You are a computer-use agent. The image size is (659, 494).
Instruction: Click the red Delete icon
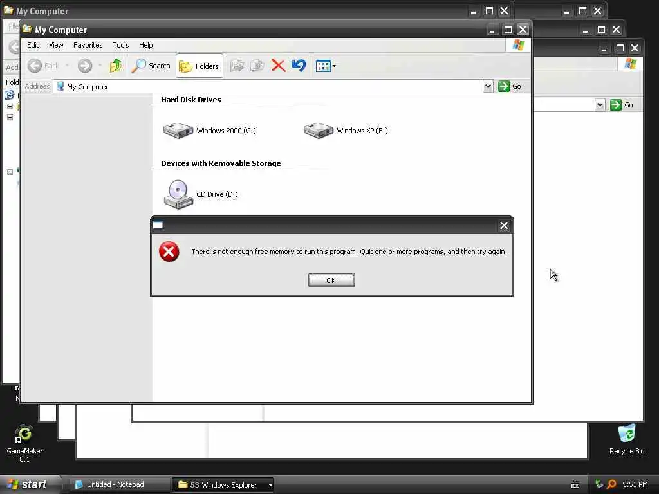point(278,66)
